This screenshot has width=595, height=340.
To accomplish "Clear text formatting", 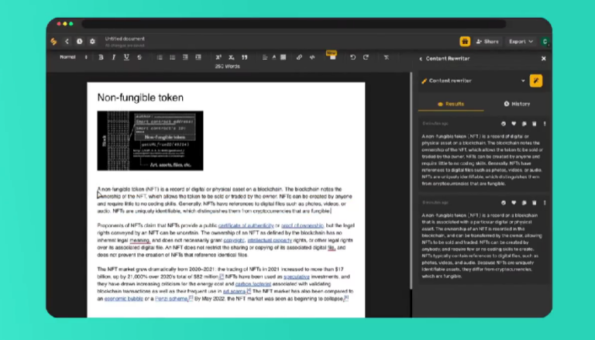I will point(387,57).
